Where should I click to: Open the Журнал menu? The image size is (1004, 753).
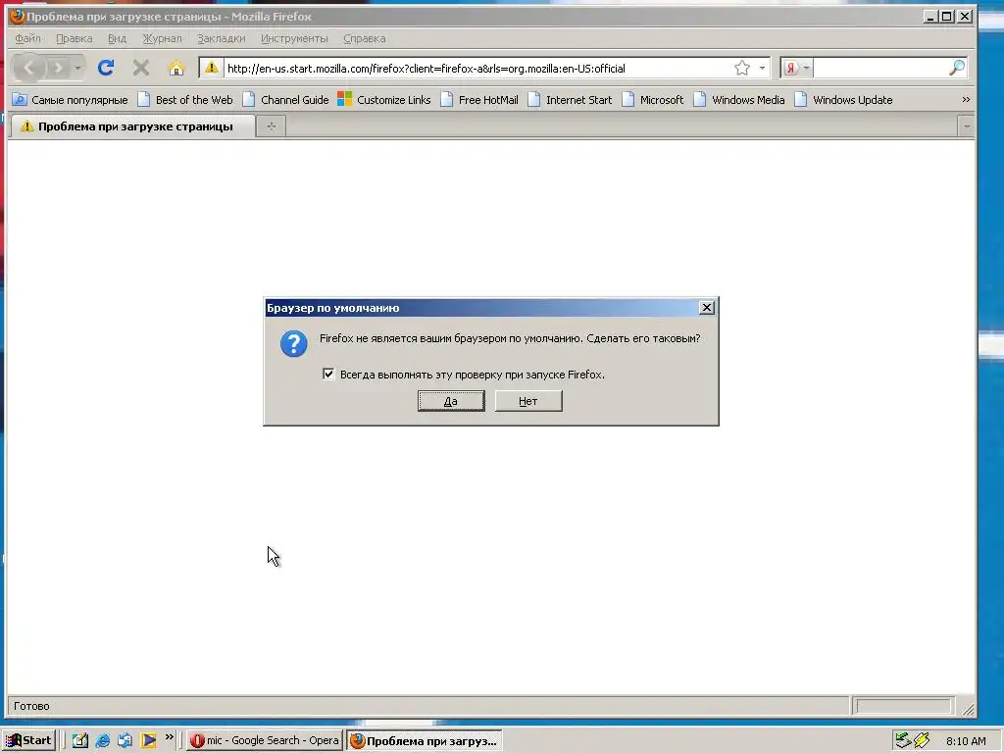(x=162, y=38)
